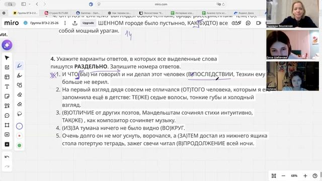Select the Text tool
The image size is (322, 181).
(7, 86)
